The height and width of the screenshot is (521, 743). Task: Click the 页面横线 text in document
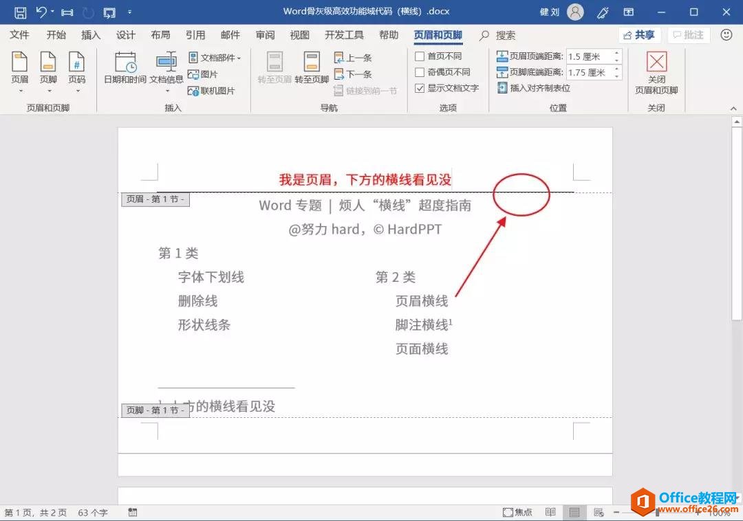point(422,348)
